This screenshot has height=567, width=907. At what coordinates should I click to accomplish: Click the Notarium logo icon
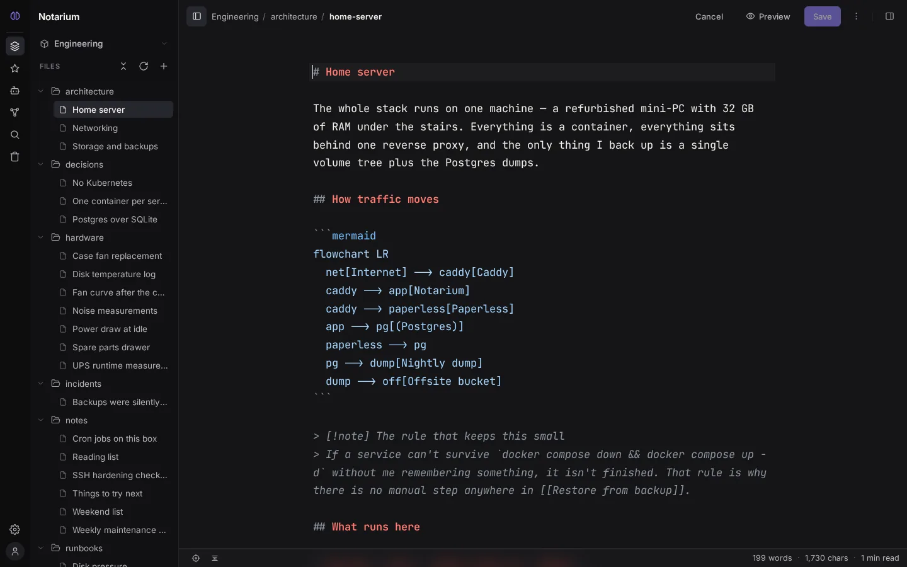point(15,16)
